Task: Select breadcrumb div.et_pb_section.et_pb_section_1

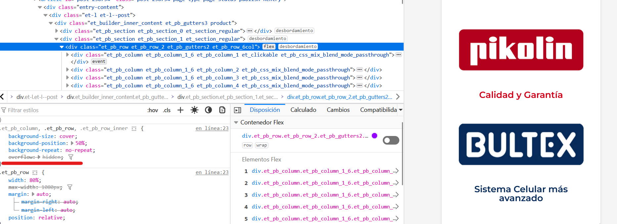Action: (x=228, y=97)
